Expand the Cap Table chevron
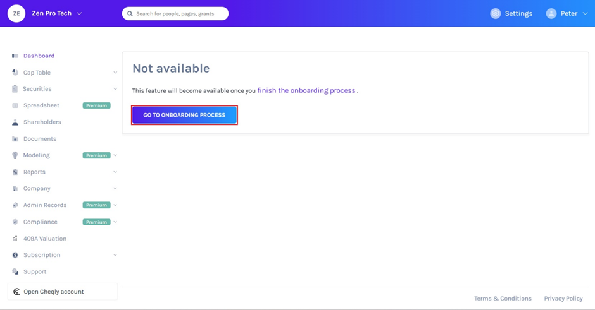Viewport: 595px width, 310px height. click(x=115, y=73)
